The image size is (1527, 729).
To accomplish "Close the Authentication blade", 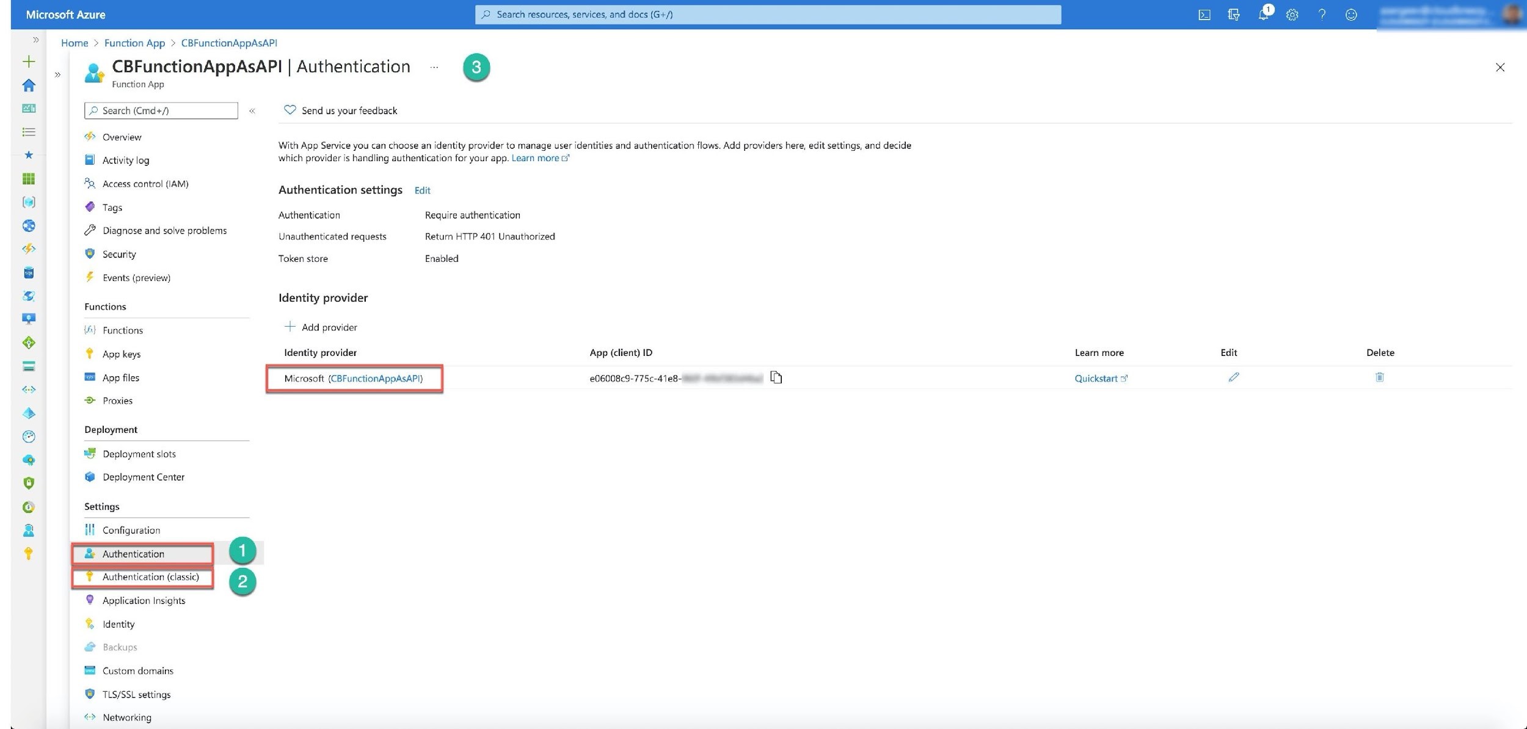I will (1500, 67).
